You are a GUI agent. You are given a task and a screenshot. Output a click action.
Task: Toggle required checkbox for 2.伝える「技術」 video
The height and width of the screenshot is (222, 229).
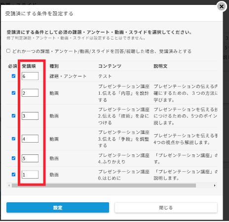(x=13, y=116)
